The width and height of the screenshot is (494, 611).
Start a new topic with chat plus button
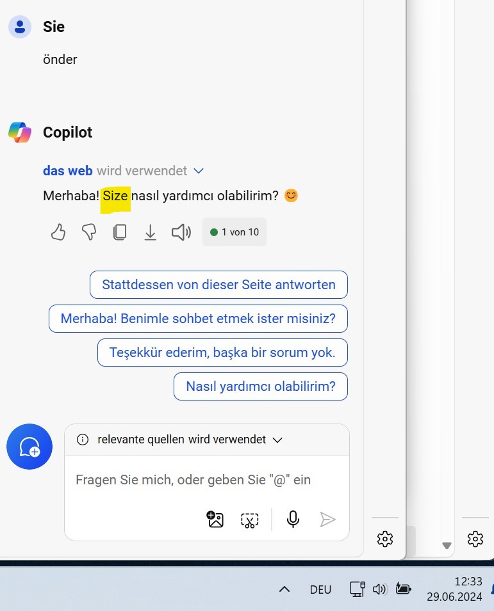coord(29,447)
